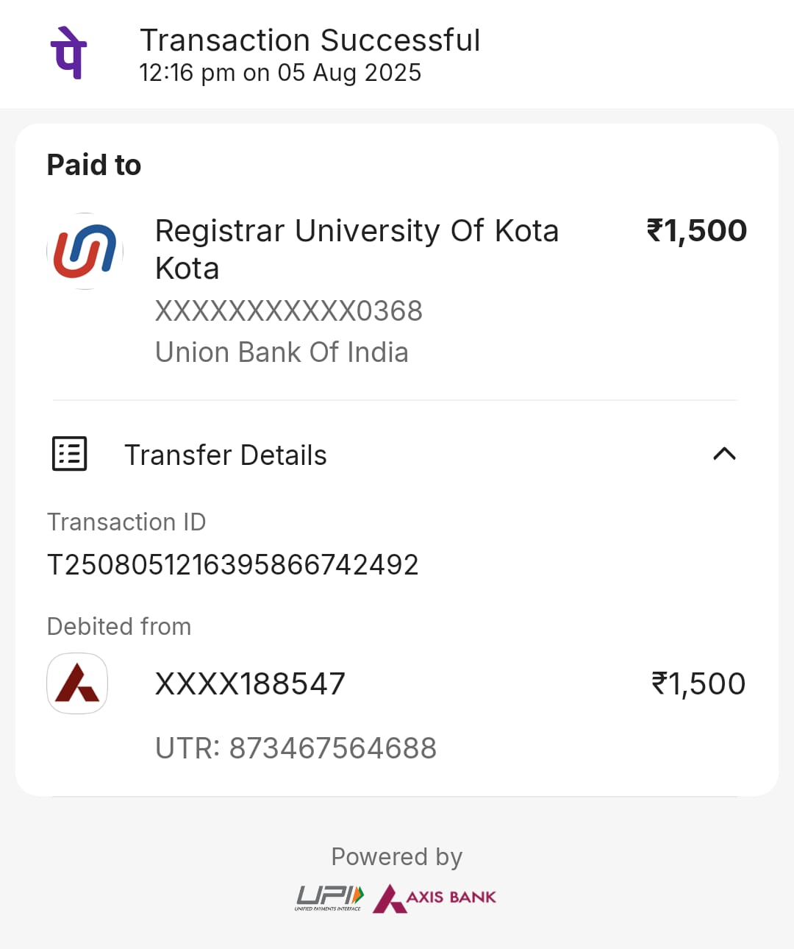
Task: Tap the Union Bank Of India label
Action: [x=282, y=352]
